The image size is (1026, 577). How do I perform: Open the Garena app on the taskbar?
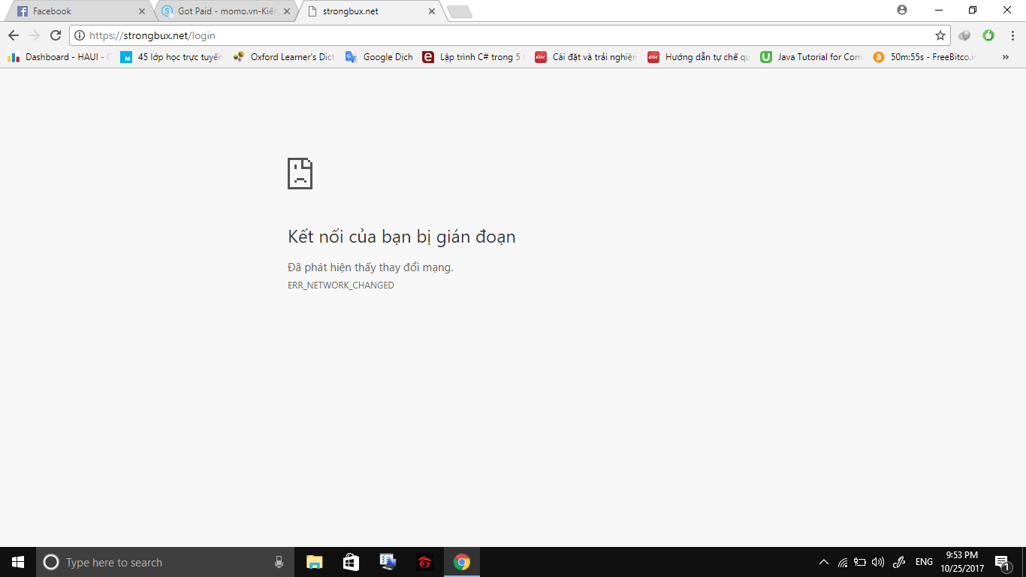(424, 562)
